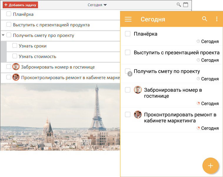Select the Узнать стоимость row text
Viewport: 223px width, 177px height.
pos(37,57)
